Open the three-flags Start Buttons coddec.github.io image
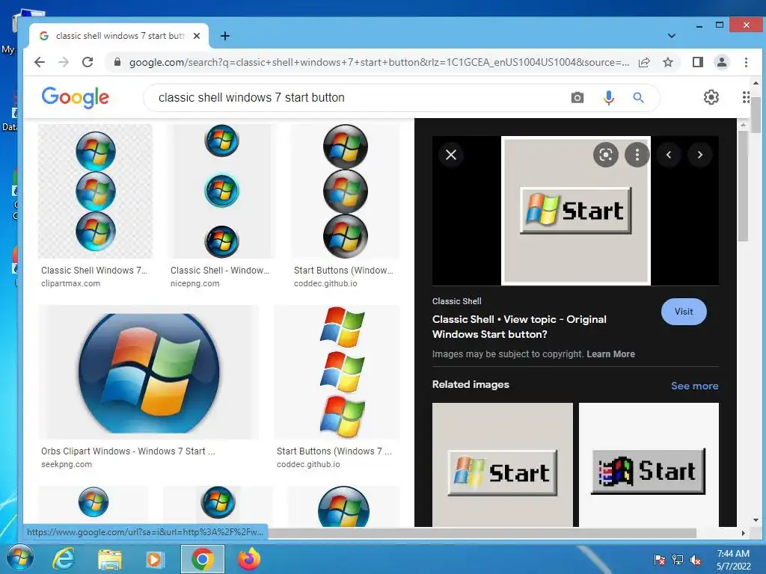Screen dimensions: 766x574 (x=337, y=372)
